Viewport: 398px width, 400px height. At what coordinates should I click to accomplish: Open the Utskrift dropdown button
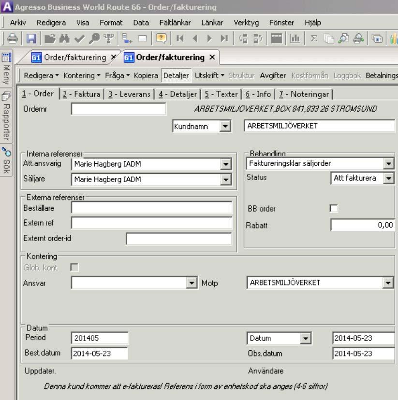click(x=209, y=75)
